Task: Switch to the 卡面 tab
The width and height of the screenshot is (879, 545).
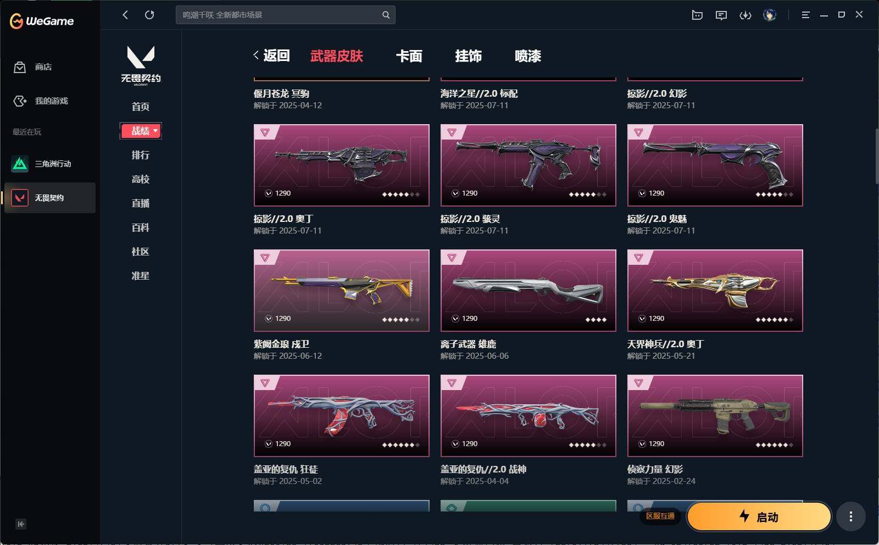Action: (409, 56)
